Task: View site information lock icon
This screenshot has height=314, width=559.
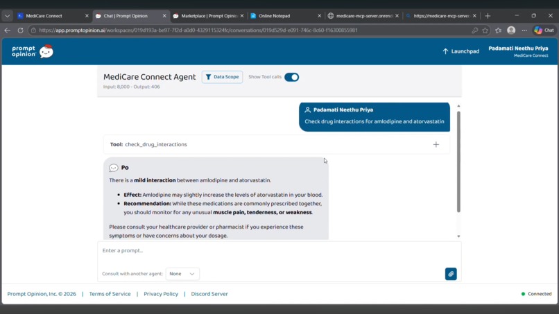Action: (x=33, y=30)
